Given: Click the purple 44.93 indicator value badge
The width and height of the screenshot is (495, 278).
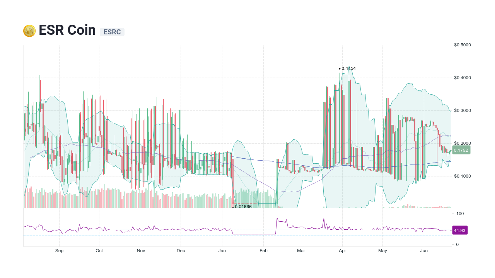Looking at the screenshot, I should 460,230.
